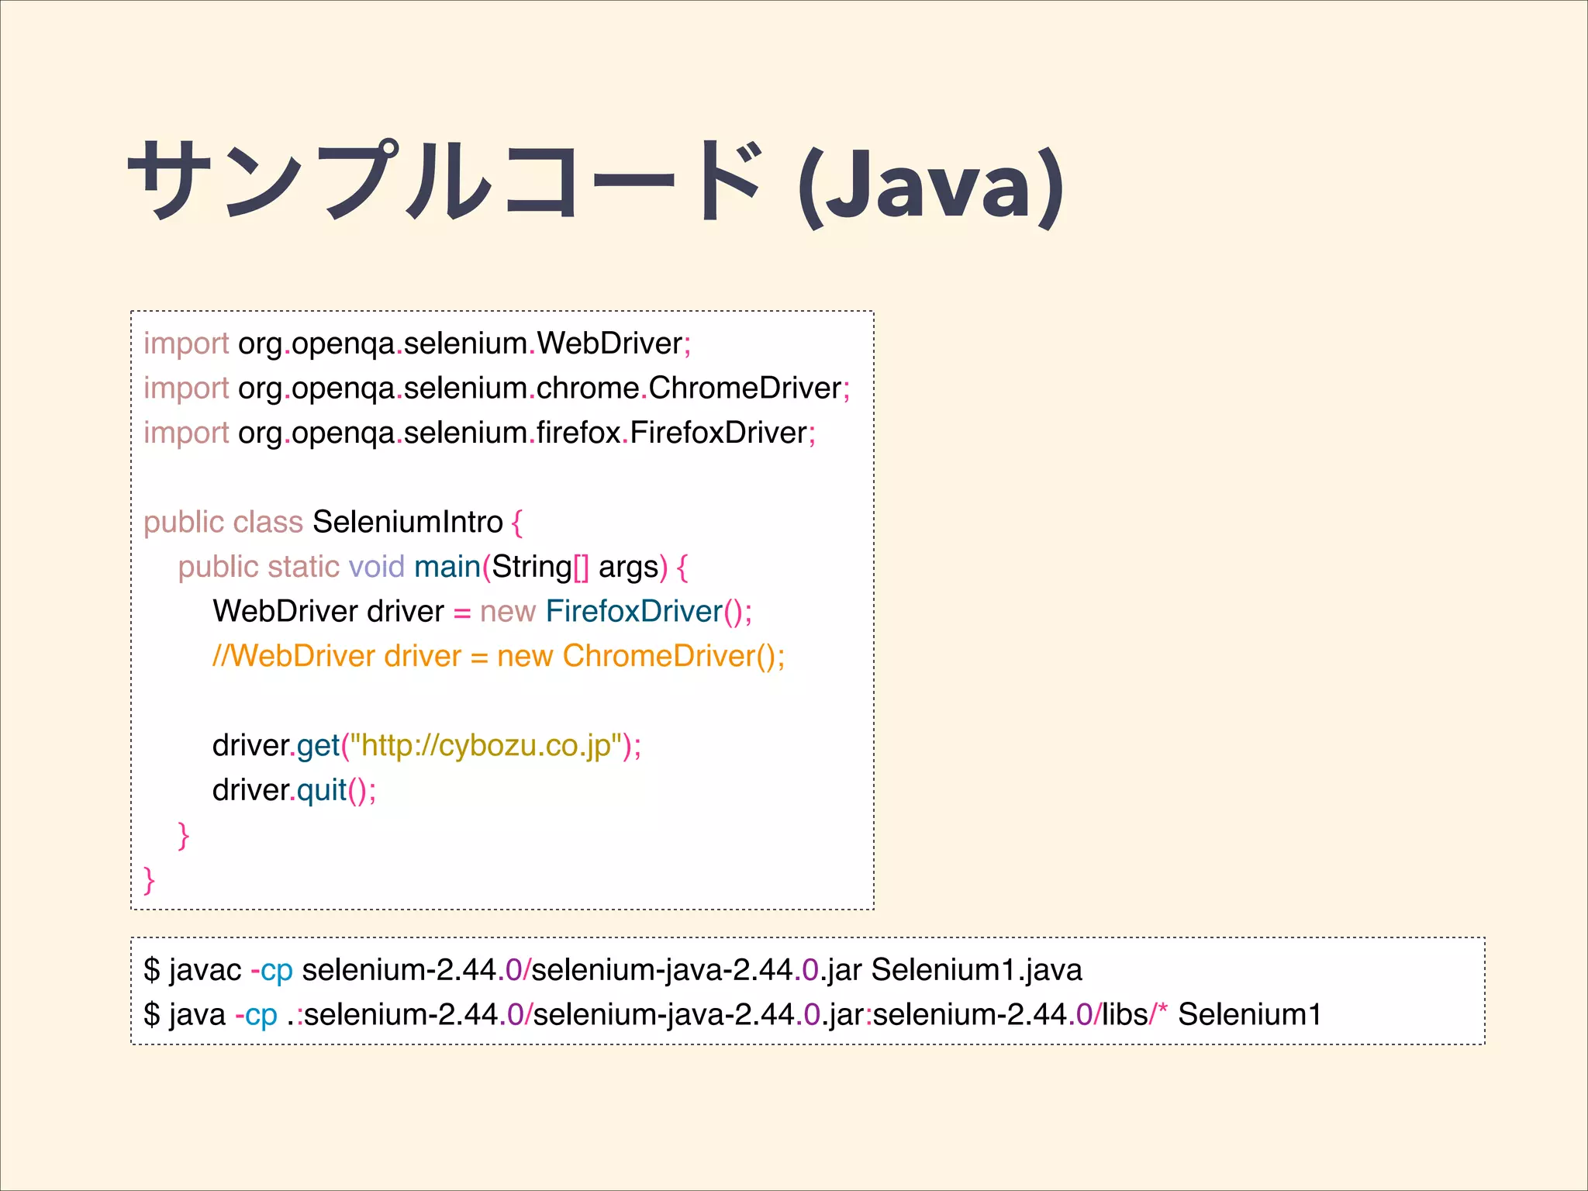
Task: Click the FirefoxDriver import line
Action: pos(480,433)
